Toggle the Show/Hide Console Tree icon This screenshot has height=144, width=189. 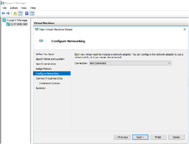[20, 13]
